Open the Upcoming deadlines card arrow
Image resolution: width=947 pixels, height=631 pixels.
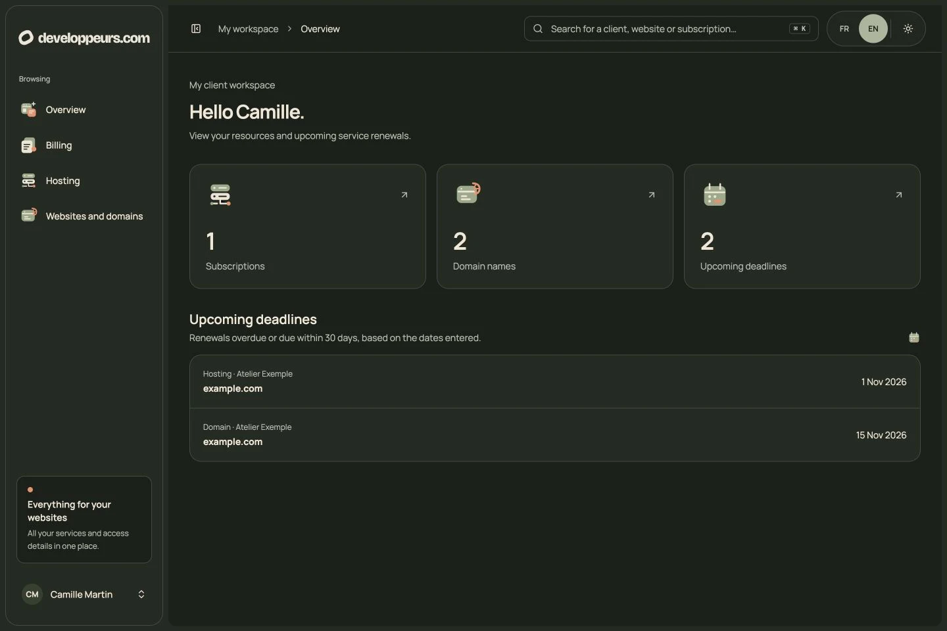pyautogui.click(x=899, y=195)
